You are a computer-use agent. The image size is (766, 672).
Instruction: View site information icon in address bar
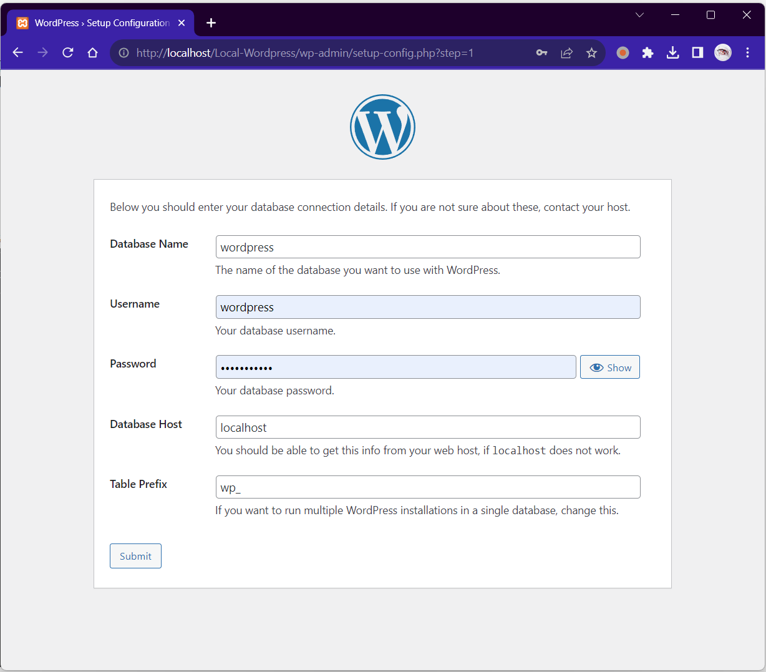point(124,53)
